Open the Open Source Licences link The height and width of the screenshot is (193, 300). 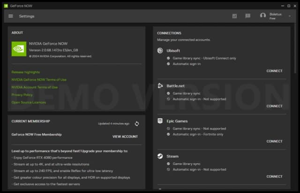click(29, 102)
